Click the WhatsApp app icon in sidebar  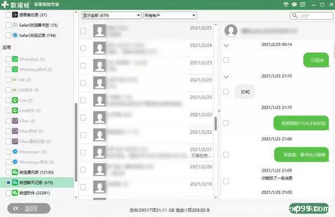tap(15, 59)
